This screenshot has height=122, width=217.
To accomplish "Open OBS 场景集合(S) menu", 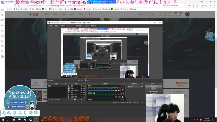I will (x=79, y=26).
